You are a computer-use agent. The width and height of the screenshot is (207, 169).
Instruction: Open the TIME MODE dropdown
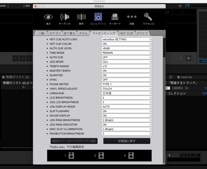127,53
